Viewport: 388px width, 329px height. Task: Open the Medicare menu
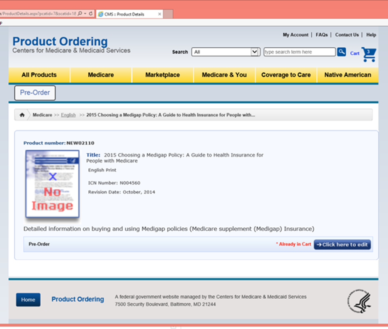(x=101, y=75)
